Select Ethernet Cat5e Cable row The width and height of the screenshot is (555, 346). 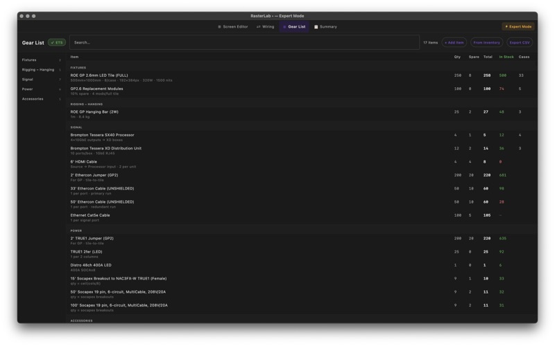[302, 218]
